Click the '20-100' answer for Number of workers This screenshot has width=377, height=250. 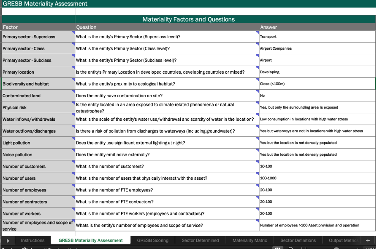click(317, 213)
